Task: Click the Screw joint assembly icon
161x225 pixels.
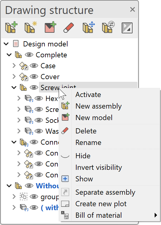Action: 23,88
